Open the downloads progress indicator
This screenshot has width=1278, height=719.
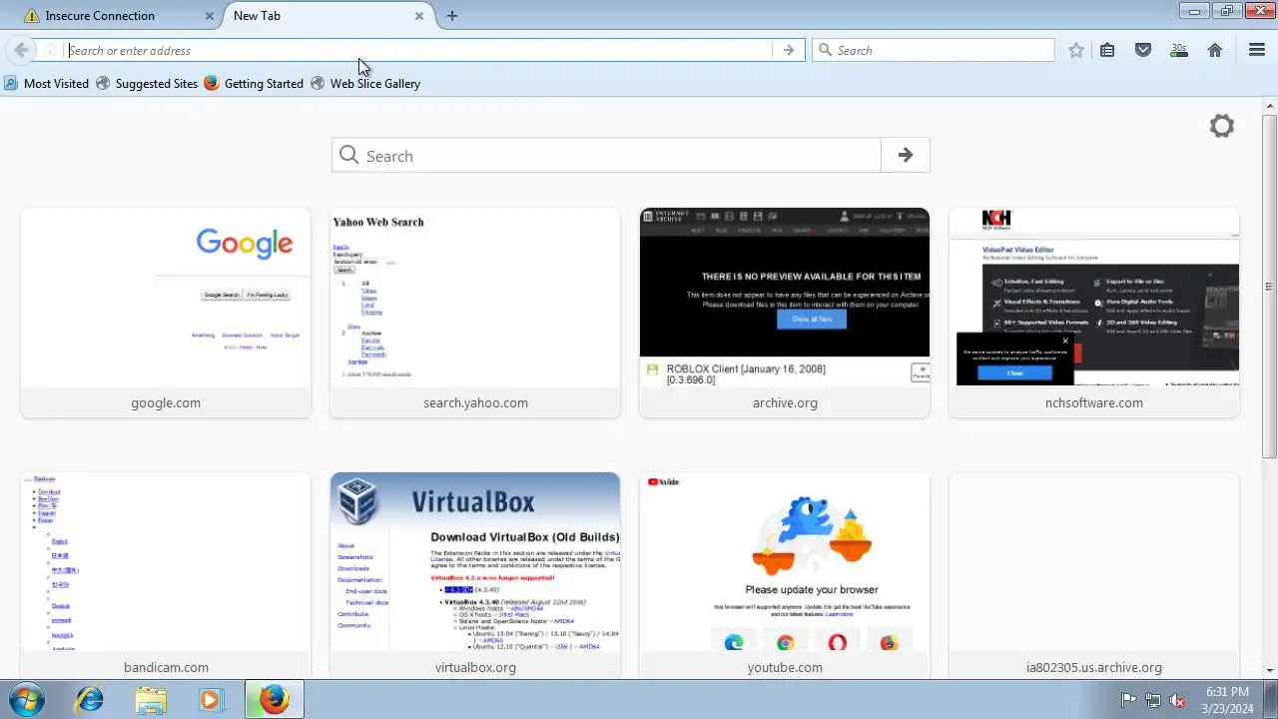(1179, 50)
